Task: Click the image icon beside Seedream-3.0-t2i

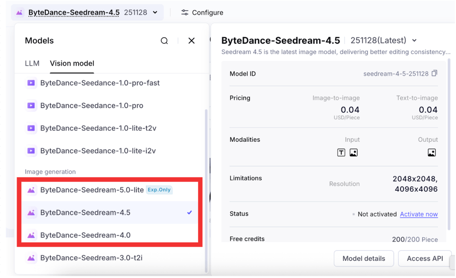Action: tap(31, 258)
